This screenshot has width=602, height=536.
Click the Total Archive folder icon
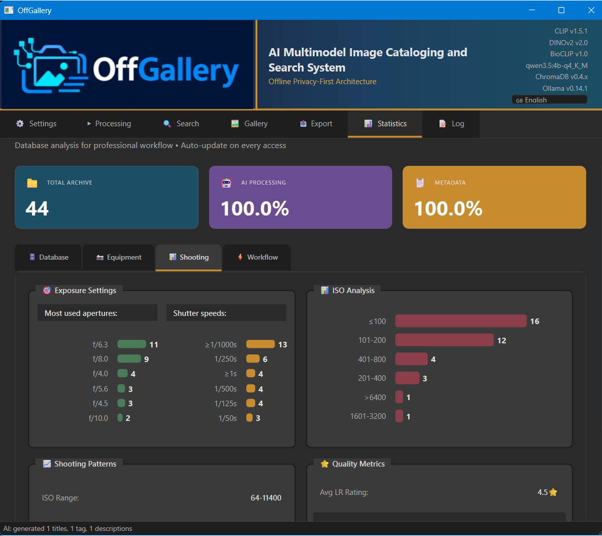coord(32,182)
